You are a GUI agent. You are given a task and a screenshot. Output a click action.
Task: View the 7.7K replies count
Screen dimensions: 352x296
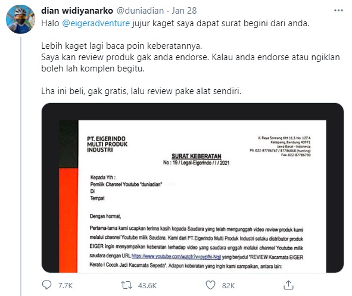[66, 286]
